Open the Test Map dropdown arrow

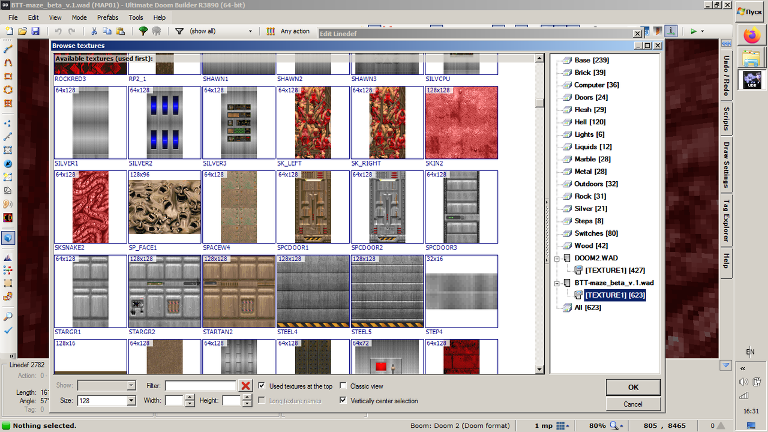tap(702, 31)
